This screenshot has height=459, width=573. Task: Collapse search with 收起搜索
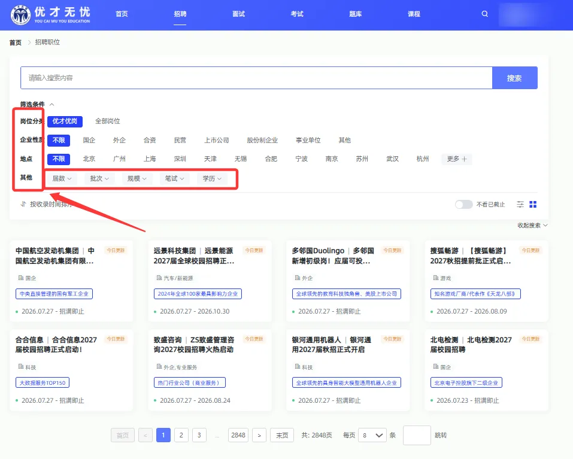(x=532, y=225)
